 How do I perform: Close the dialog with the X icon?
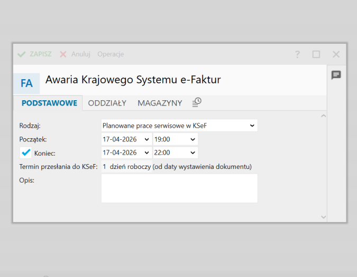pyautogui.click(x=336, y=54)
